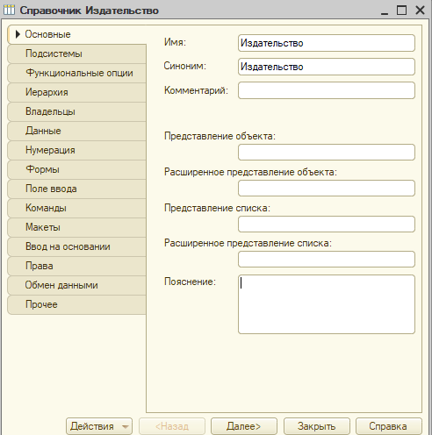
Task: Close the Справочник Издательство window
Action: coord(420,11)
